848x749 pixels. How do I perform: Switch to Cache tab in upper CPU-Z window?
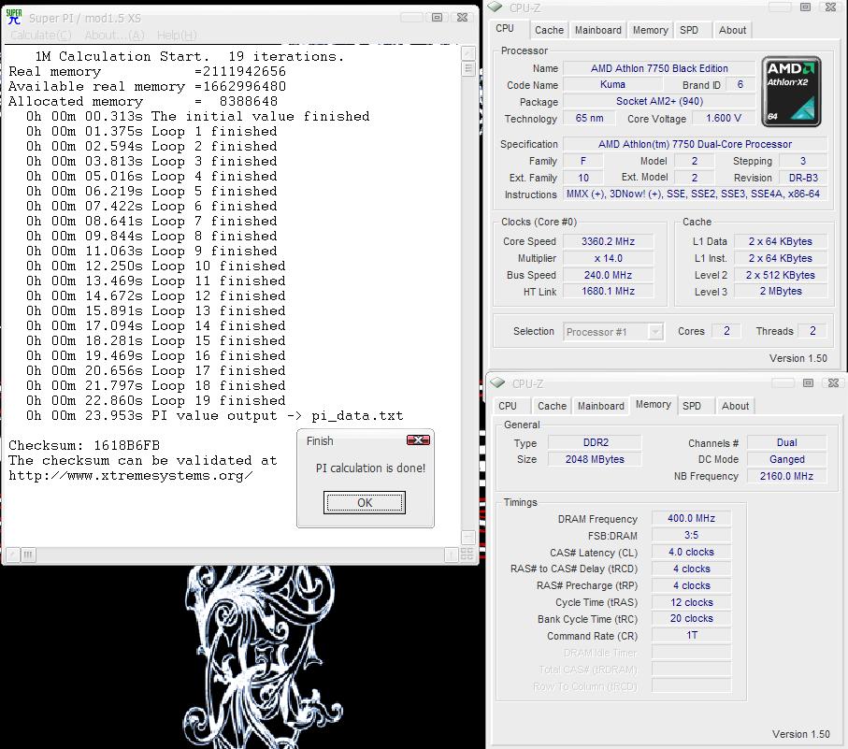click(549, 30)
